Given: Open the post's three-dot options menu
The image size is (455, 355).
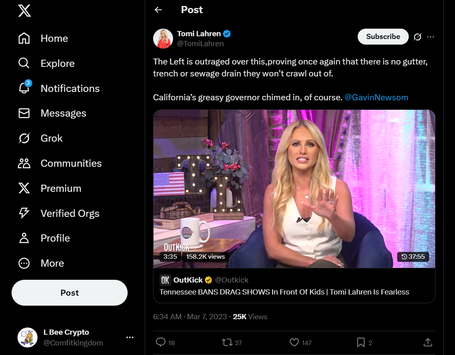Looking at the screenshot, I should click(x=431, y=37).
